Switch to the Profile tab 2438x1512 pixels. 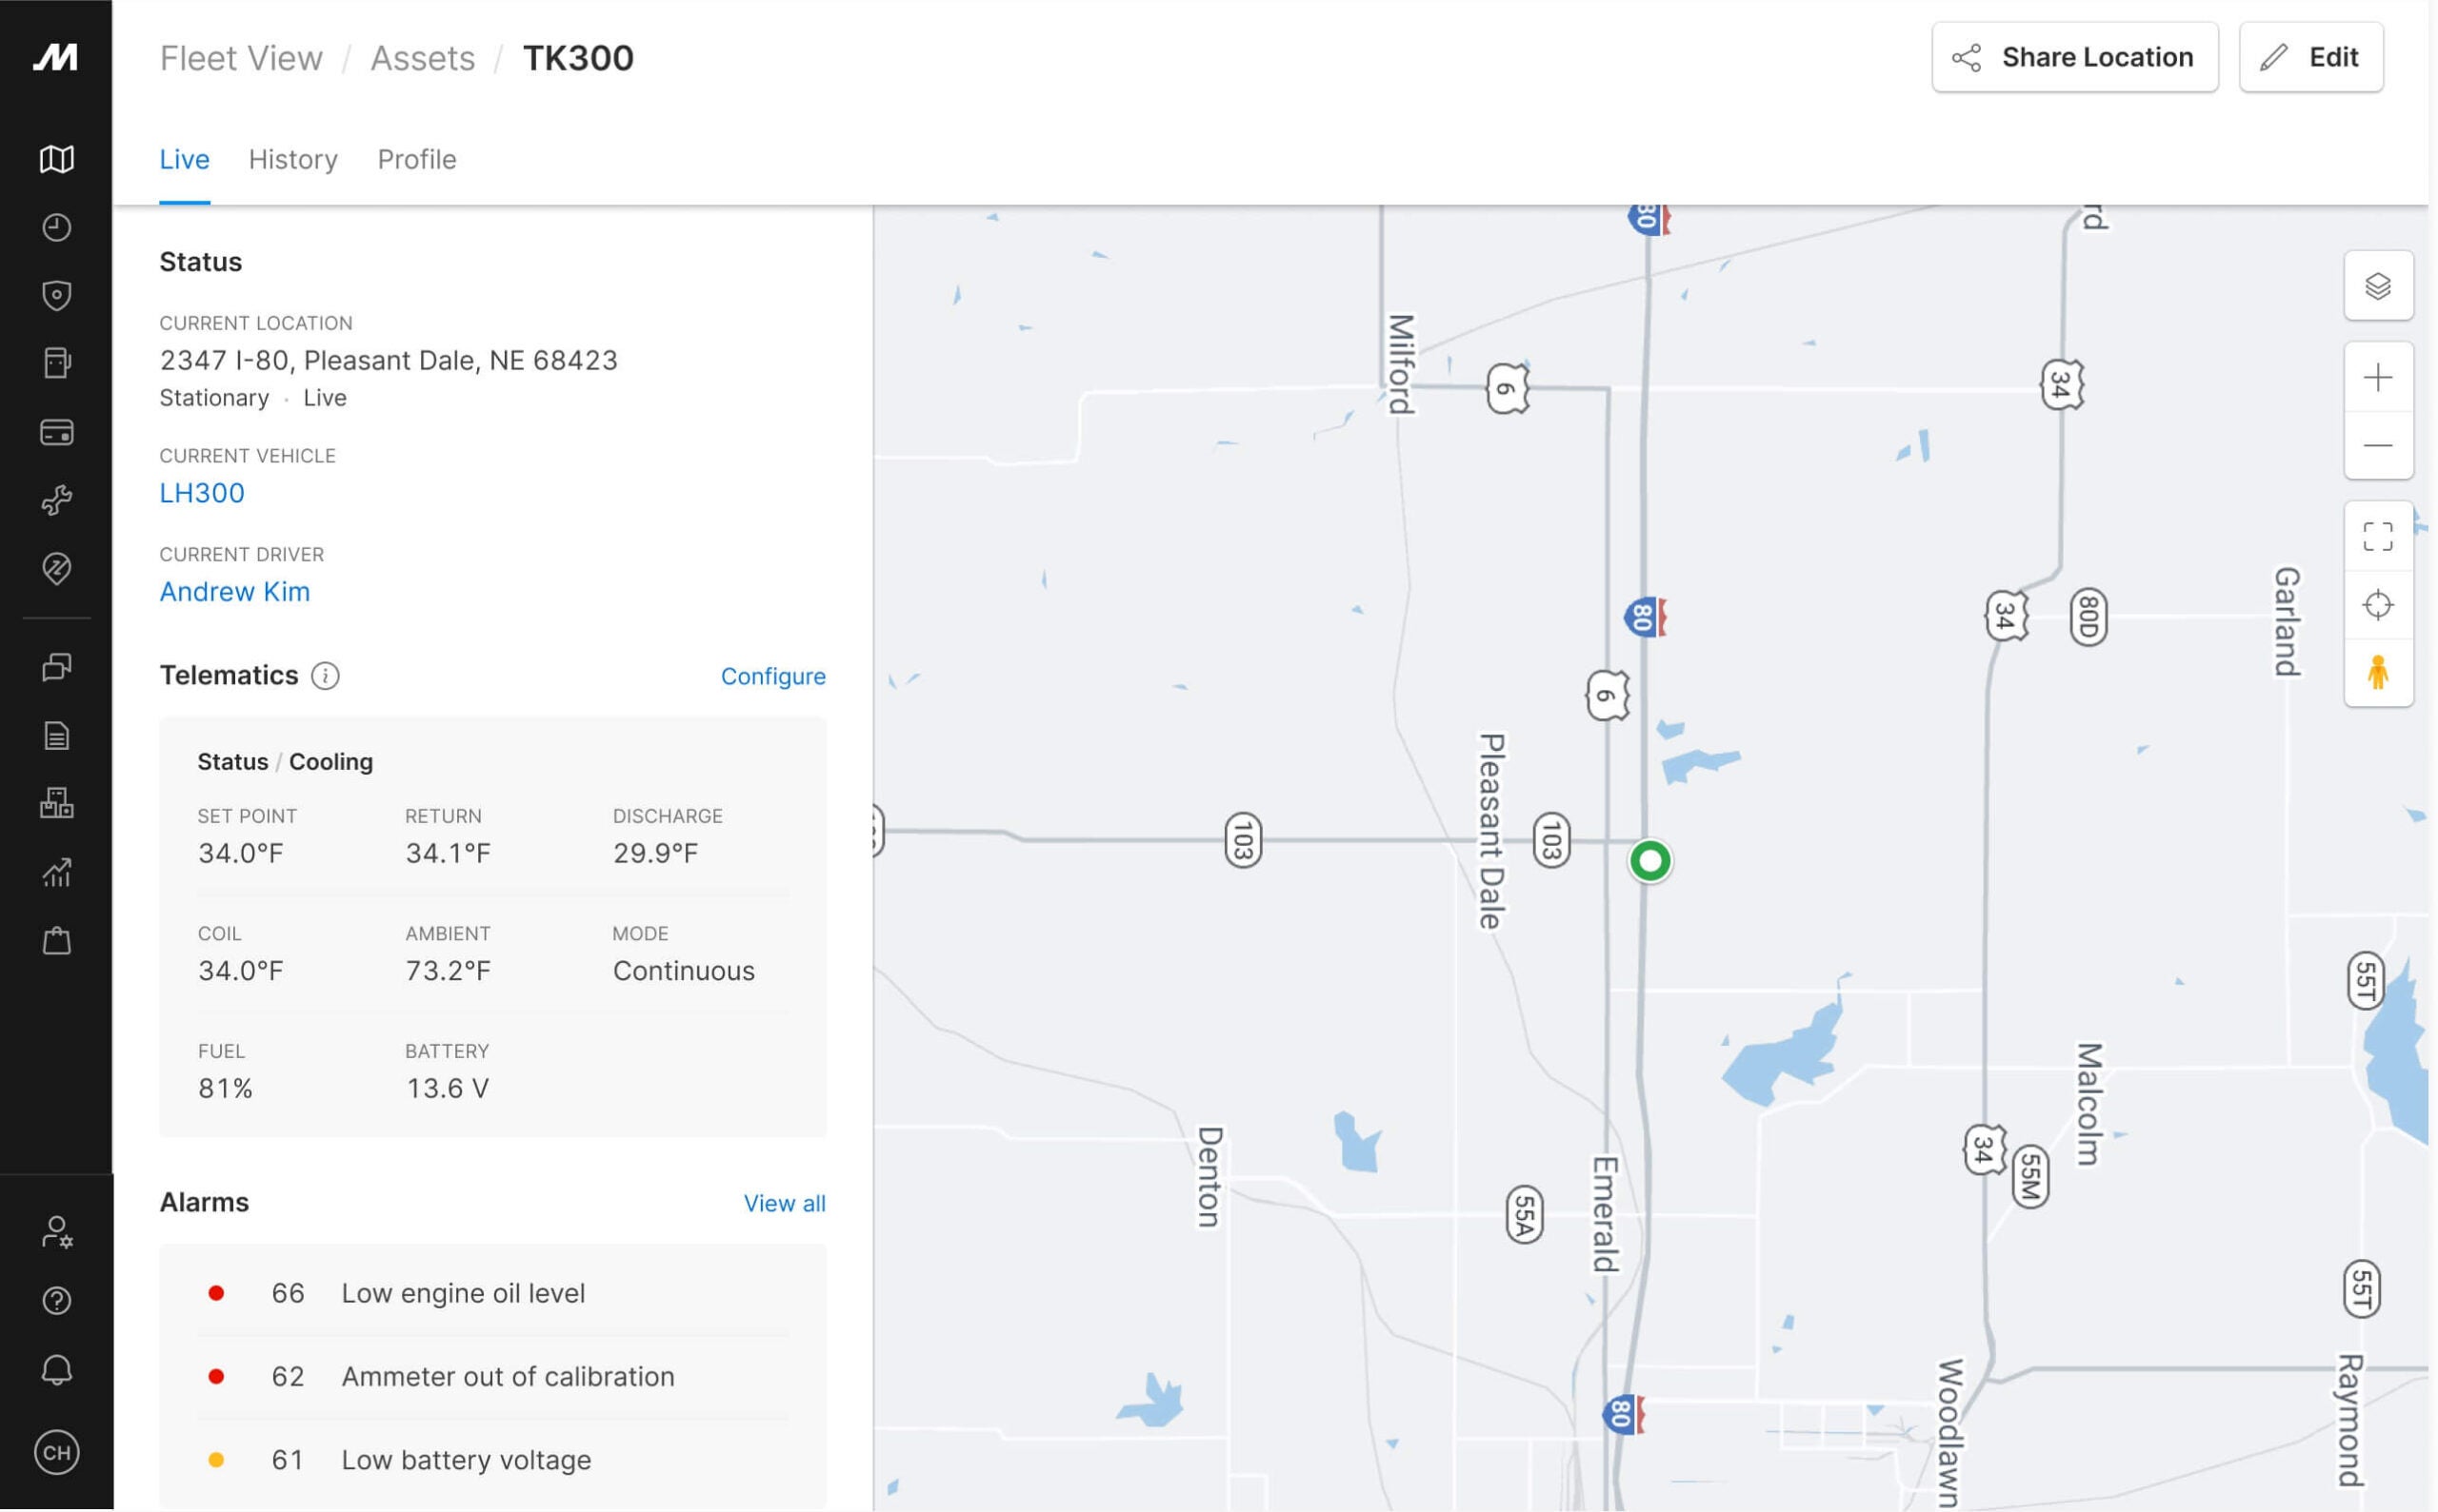pyautogui.click(x=416, y=157)
